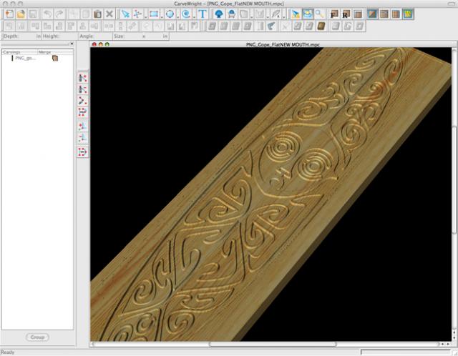Open a file with the folder icon
The height and width of the screenshot is (356, 458).
21,14
